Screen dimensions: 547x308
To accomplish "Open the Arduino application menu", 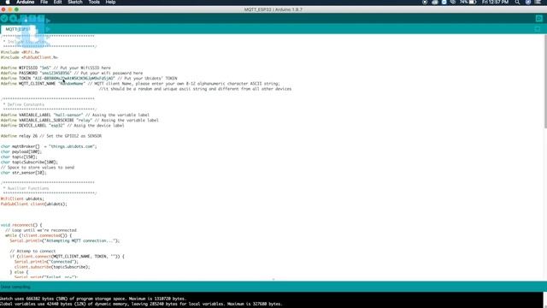I will click(26, 2).
